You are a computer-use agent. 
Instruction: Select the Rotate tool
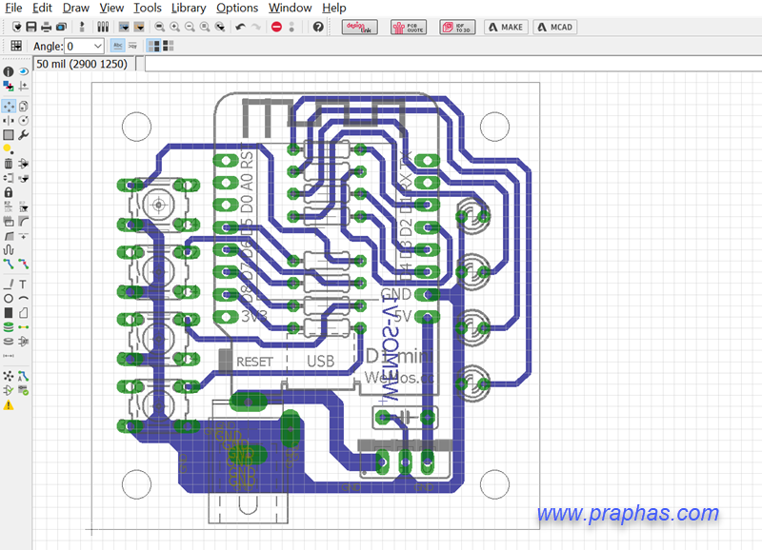click(x=23, y=121)
